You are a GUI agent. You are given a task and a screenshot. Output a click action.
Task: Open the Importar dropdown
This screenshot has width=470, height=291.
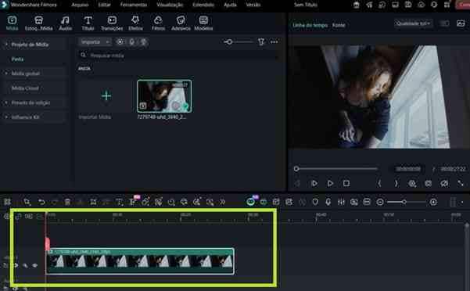tap(95, 42)
